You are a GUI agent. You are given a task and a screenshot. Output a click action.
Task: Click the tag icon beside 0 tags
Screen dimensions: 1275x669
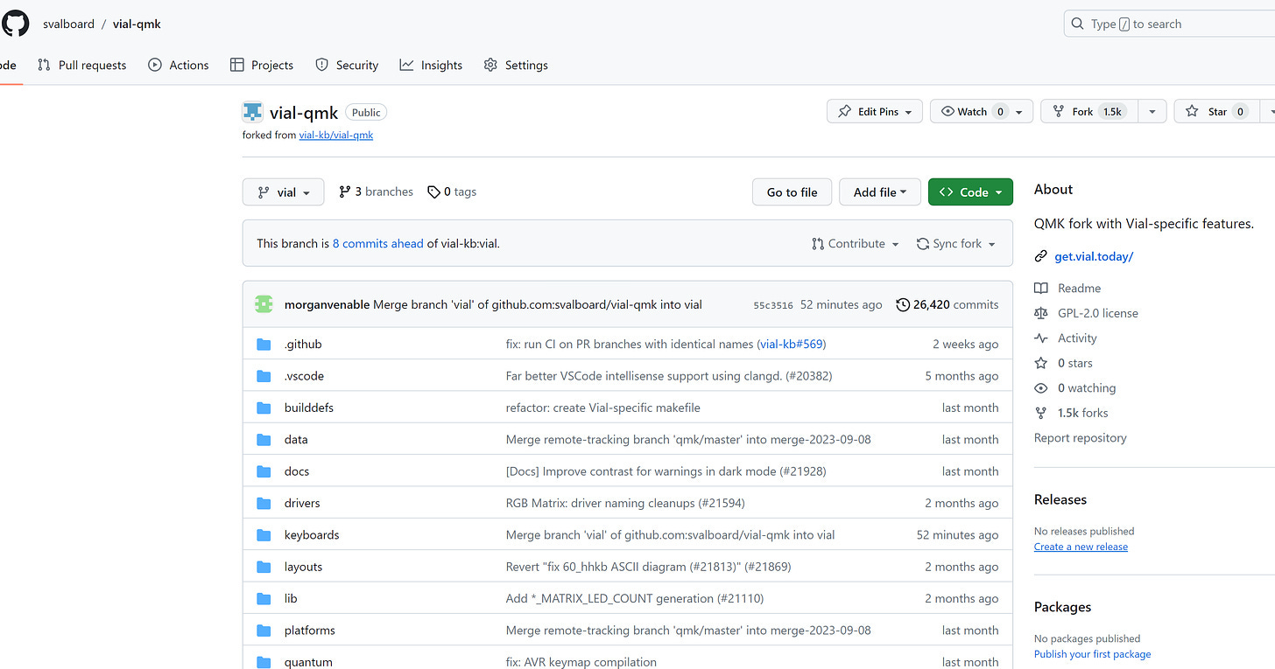pos(433,192)
